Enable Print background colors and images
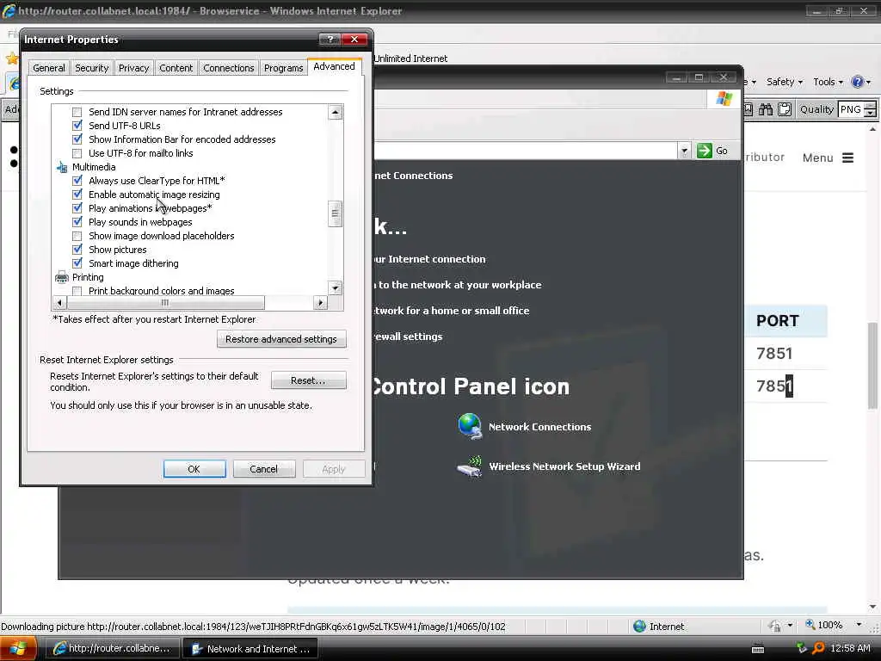Viewport: 881px width, 661px height. 77,291
